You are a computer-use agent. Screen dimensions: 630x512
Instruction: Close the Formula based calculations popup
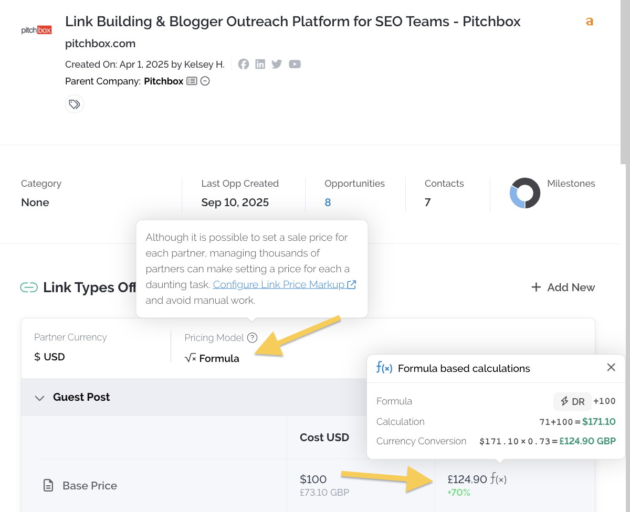611,368
